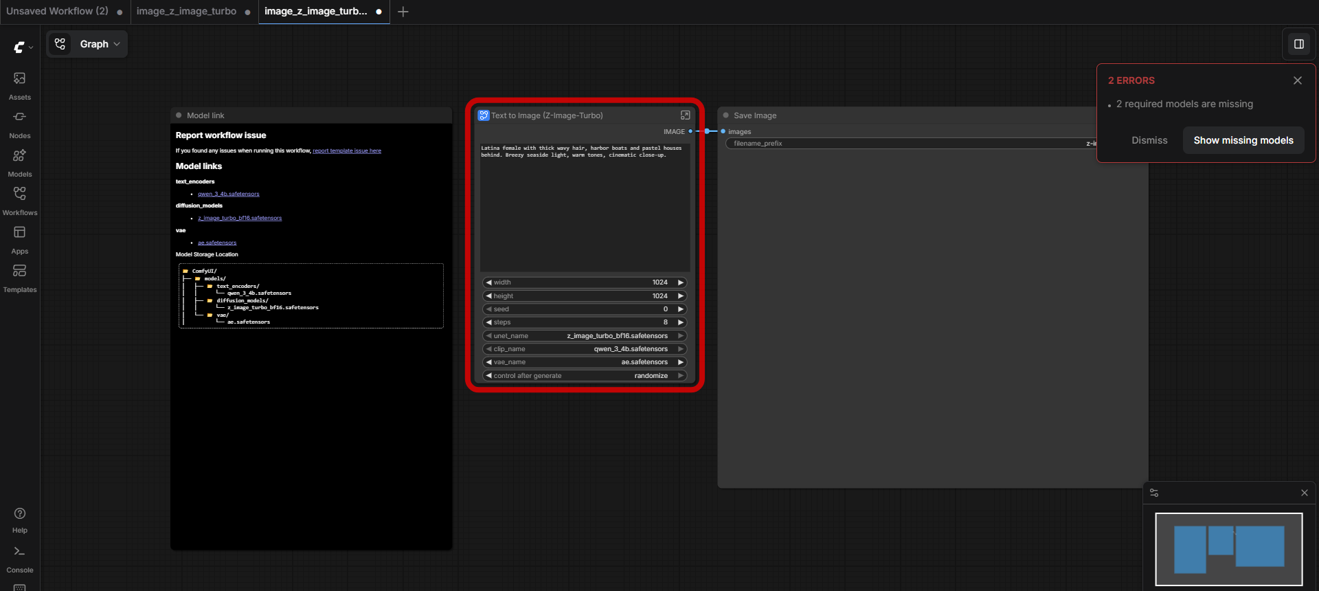Viewport: 1319px width, 591px height.
Task: Expand the Text to Image subgraph node
Action: (x=685, y=115)
